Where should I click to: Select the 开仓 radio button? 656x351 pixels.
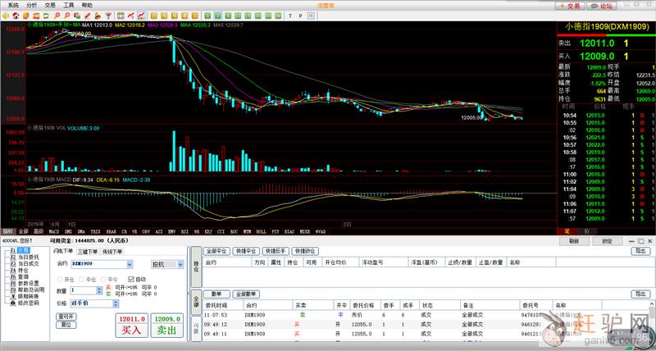pos(60,280)
